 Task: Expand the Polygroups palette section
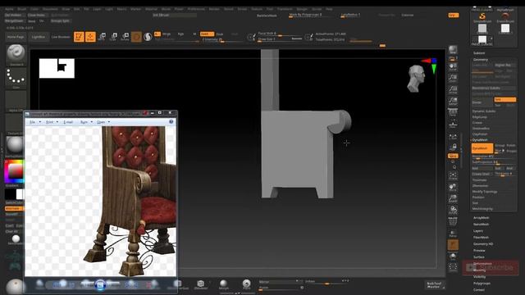(x=482, y=284)
